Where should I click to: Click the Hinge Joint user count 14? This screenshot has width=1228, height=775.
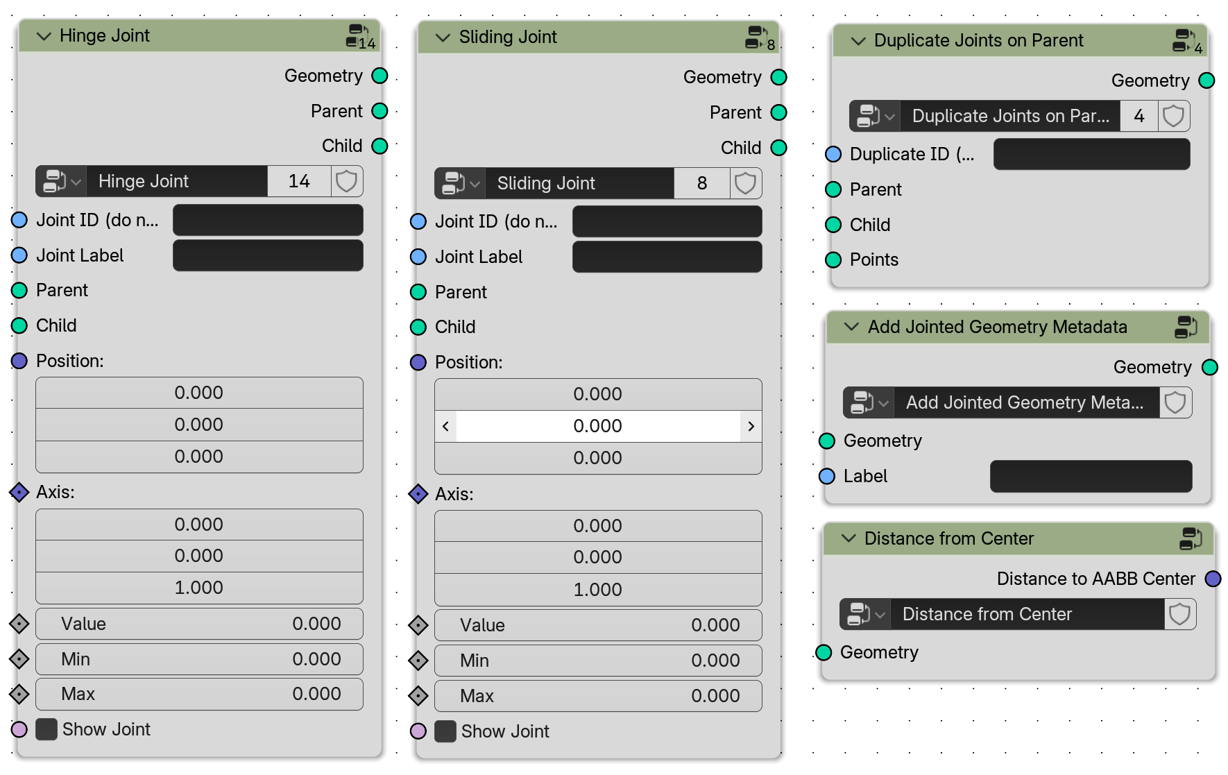tap(299, 182)
